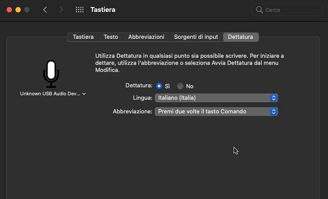
Task: Click the magnifying glass search icon
Action: 259,10
